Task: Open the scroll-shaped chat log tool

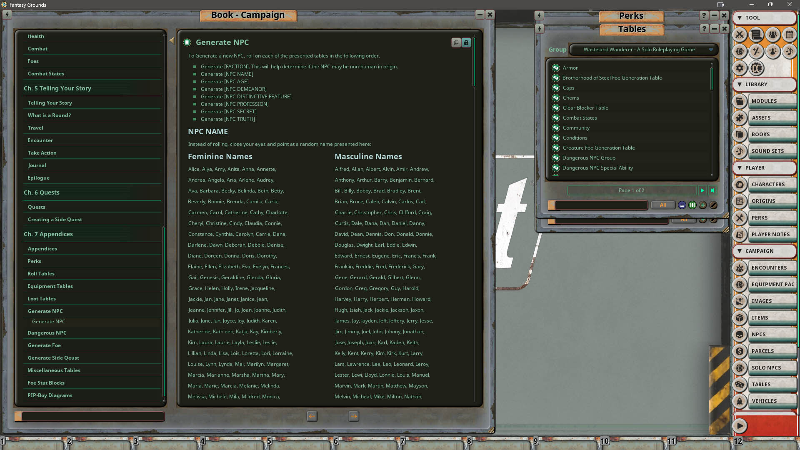Action: pyautogui.click(x=756, y=35)
